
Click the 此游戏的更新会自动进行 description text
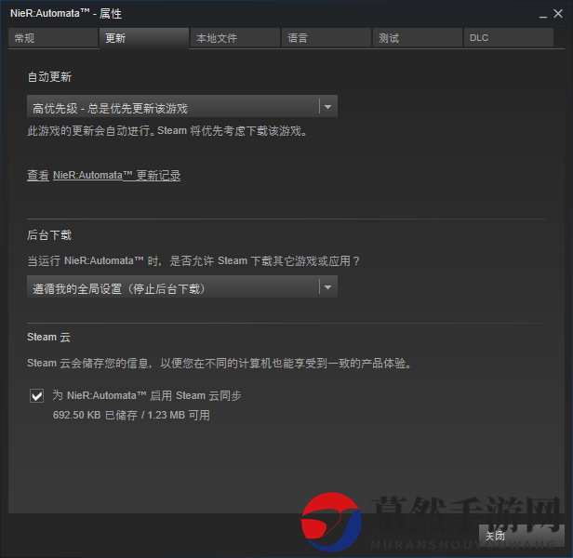[167, 131]
